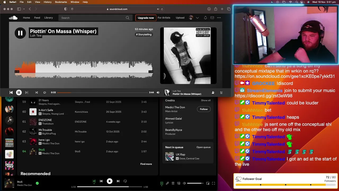
Task: Toggle Spotify shuffle button
Action: 94,181
